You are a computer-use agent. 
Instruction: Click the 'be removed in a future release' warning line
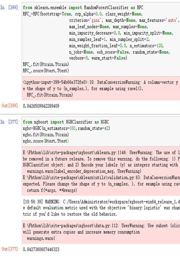click(x=101, y=159)
